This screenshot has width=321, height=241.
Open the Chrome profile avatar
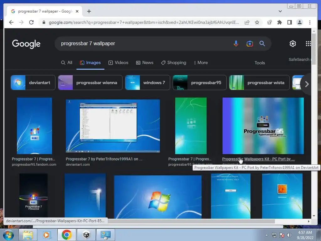click(299, 22)
